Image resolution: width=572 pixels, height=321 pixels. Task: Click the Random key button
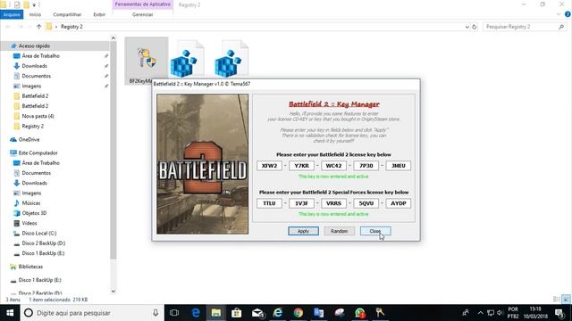pyautogui.click(x=339, y=231)
